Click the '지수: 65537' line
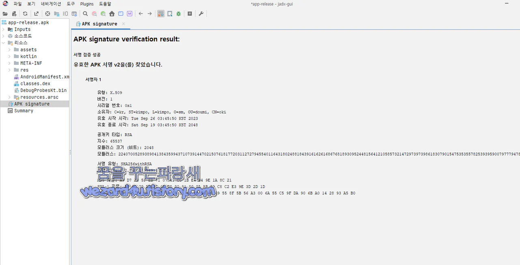 (109, 141)
